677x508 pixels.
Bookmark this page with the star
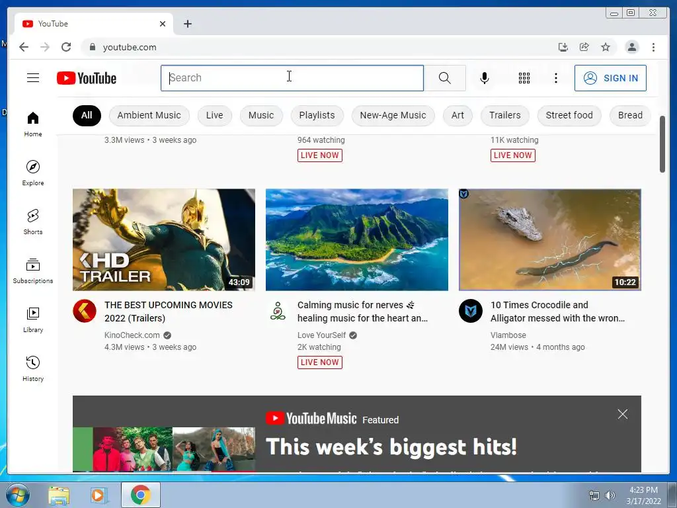coord(606,47)
